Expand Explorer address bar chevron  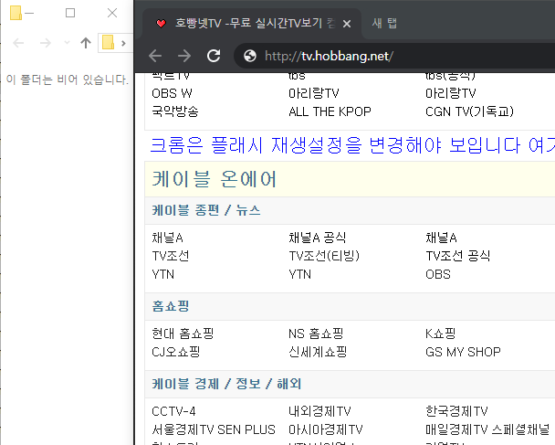click(123, 43)
